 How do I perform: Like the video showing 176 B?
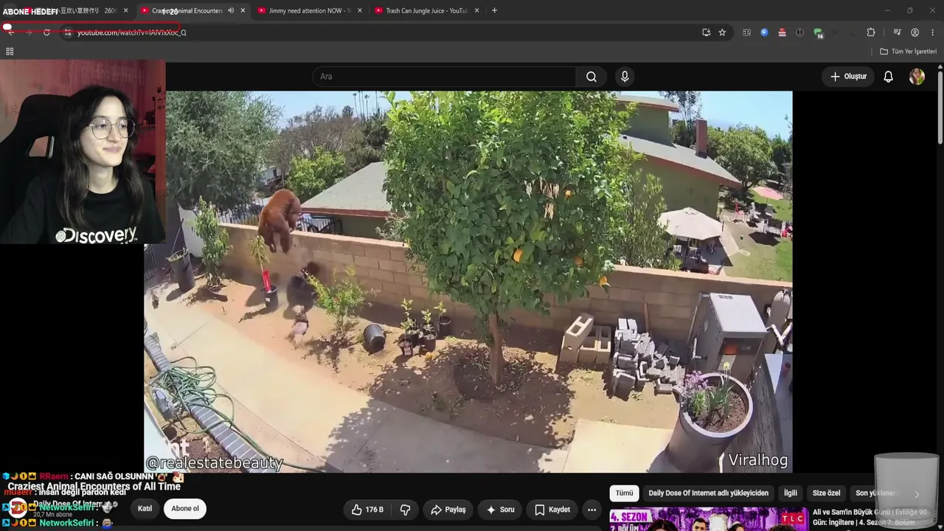click(367, 510)
